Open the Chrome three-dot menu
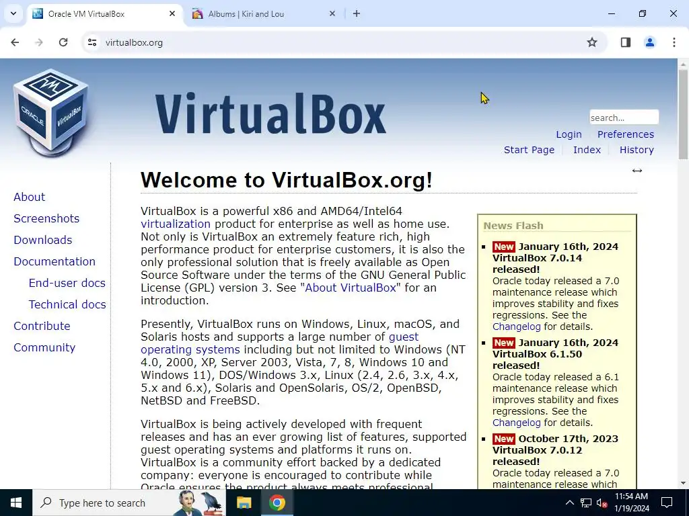Viewport: 689px width, 516px height. click(x=674, y=42)
